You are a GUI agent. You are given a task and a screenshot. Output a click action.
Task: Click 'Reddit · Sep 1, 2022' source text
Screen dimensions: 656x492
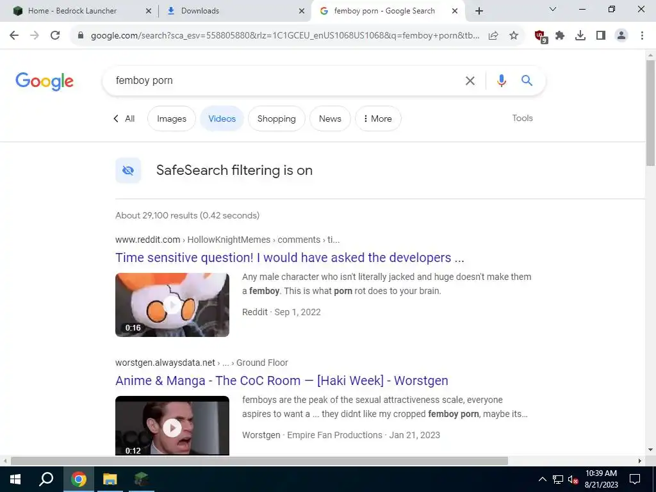(x=281, y=312)
